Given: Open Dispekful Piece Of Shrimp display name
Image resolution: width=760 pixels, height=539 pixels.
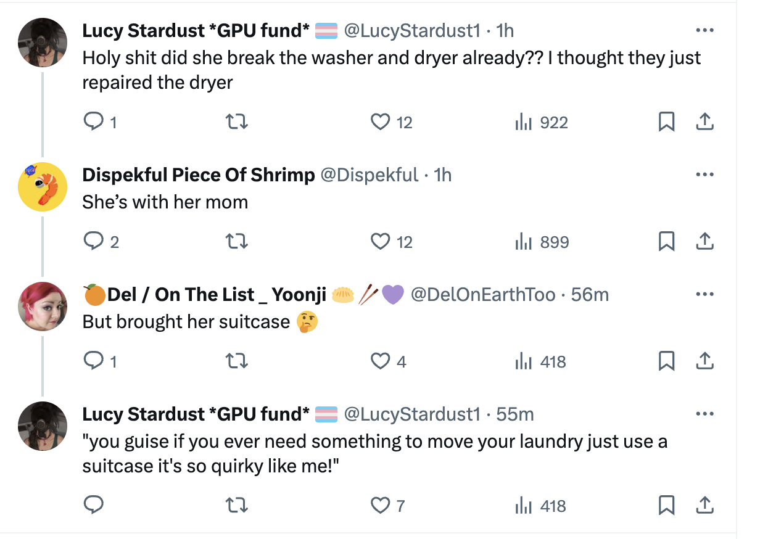Looking at the screenshot, I should pyautogui.click(x=199, y=175).
